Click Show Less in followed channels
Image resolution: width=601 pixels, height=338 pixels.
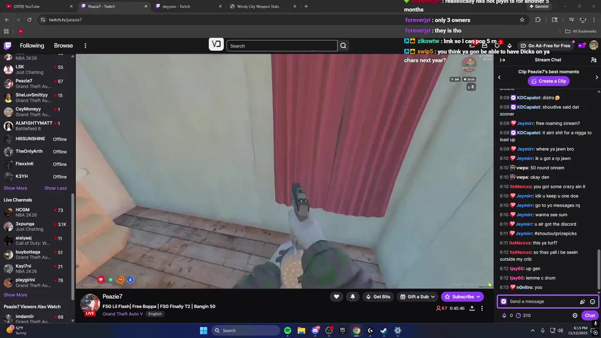[55, 188]
